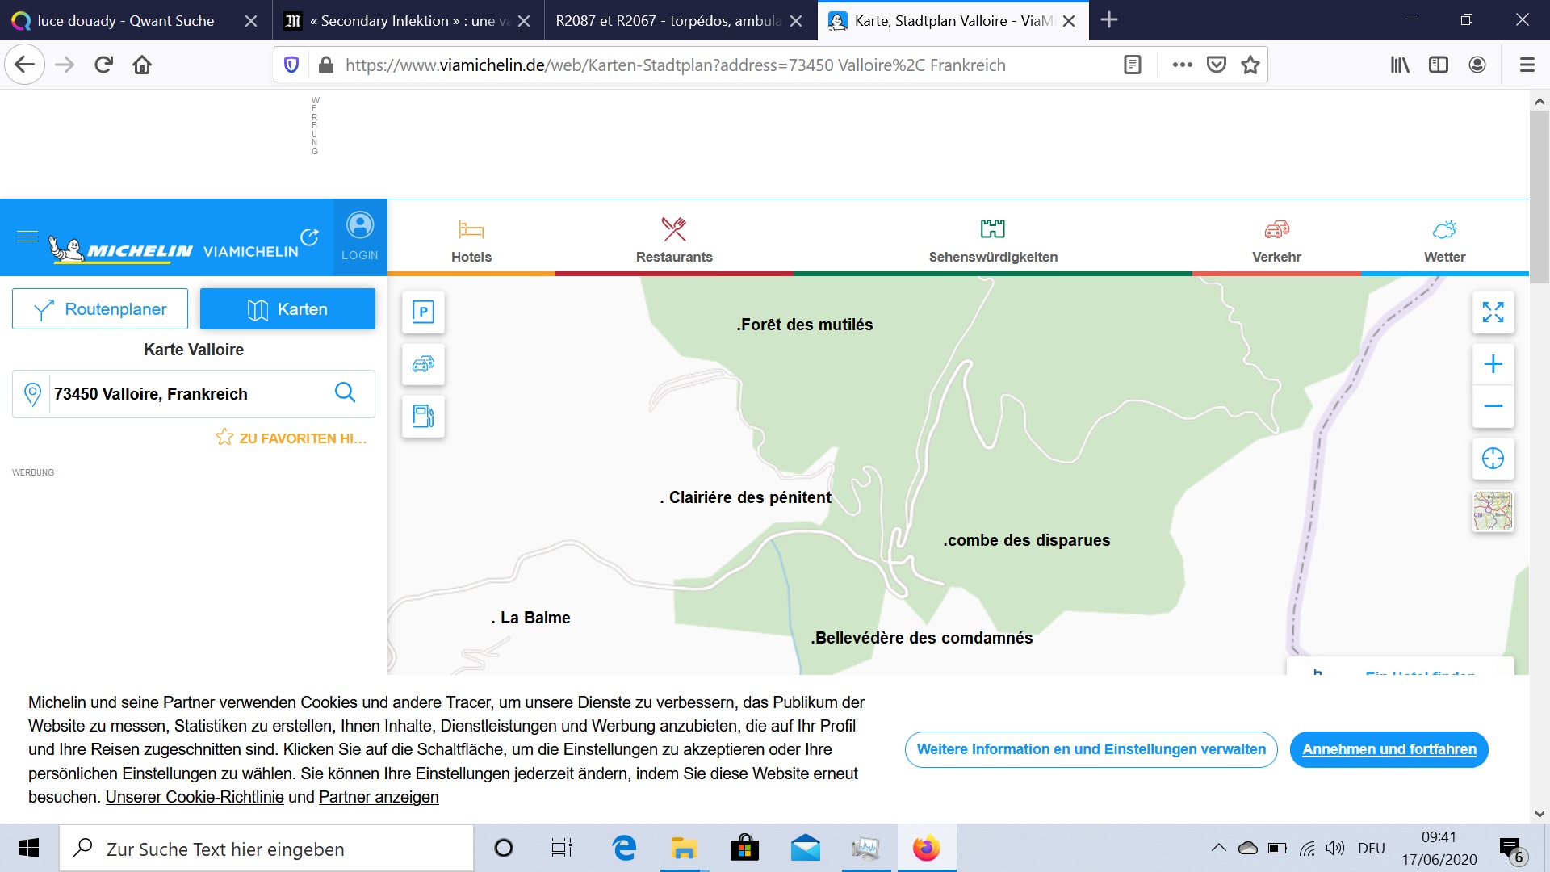The image size is (1550, 872).
Task: Zoom in with plus button
Action: point(1493,364)
